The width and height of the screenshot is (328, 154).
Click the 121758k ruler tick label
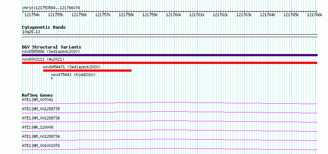(126, 15)
